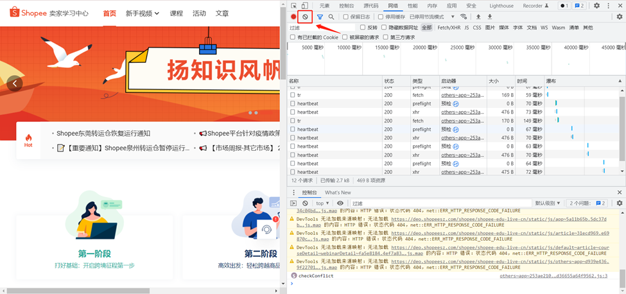Open the console top context dropdown
Screen dimensions: 626x294
(322, 203)
